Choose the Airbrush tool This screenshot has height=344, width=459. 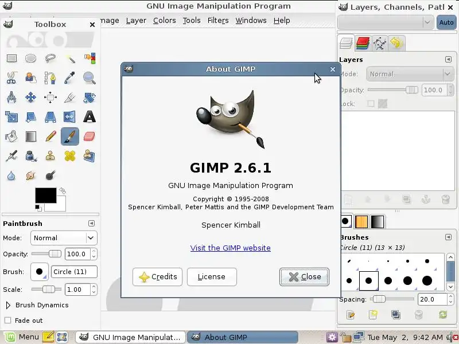[11, 156]
